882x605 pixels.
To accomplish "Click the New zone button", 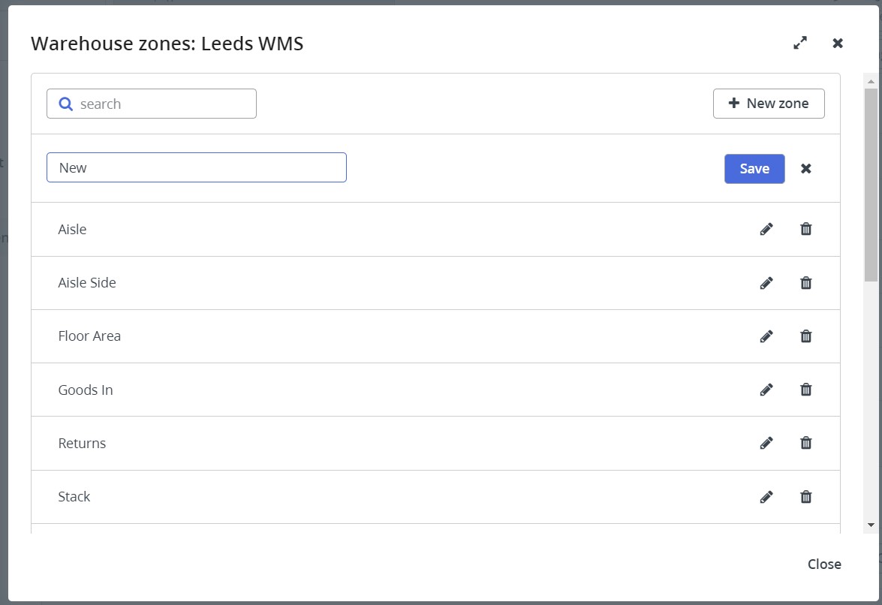I will 769,104.
